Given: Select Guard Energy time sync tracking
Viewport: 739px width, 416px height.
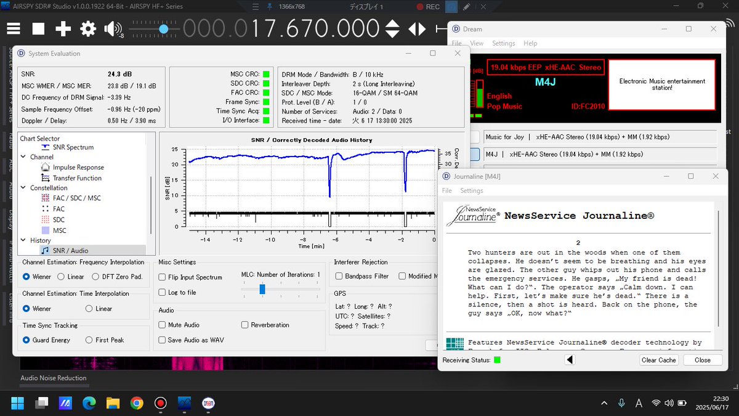Looking at the screenshot, I should (x=26, y=340).
